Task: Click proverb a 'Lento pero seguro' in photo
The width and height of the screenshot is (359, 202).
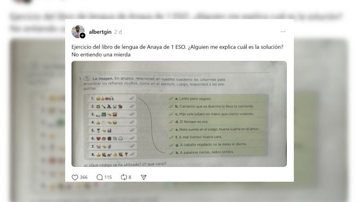Action: point(193,99)
